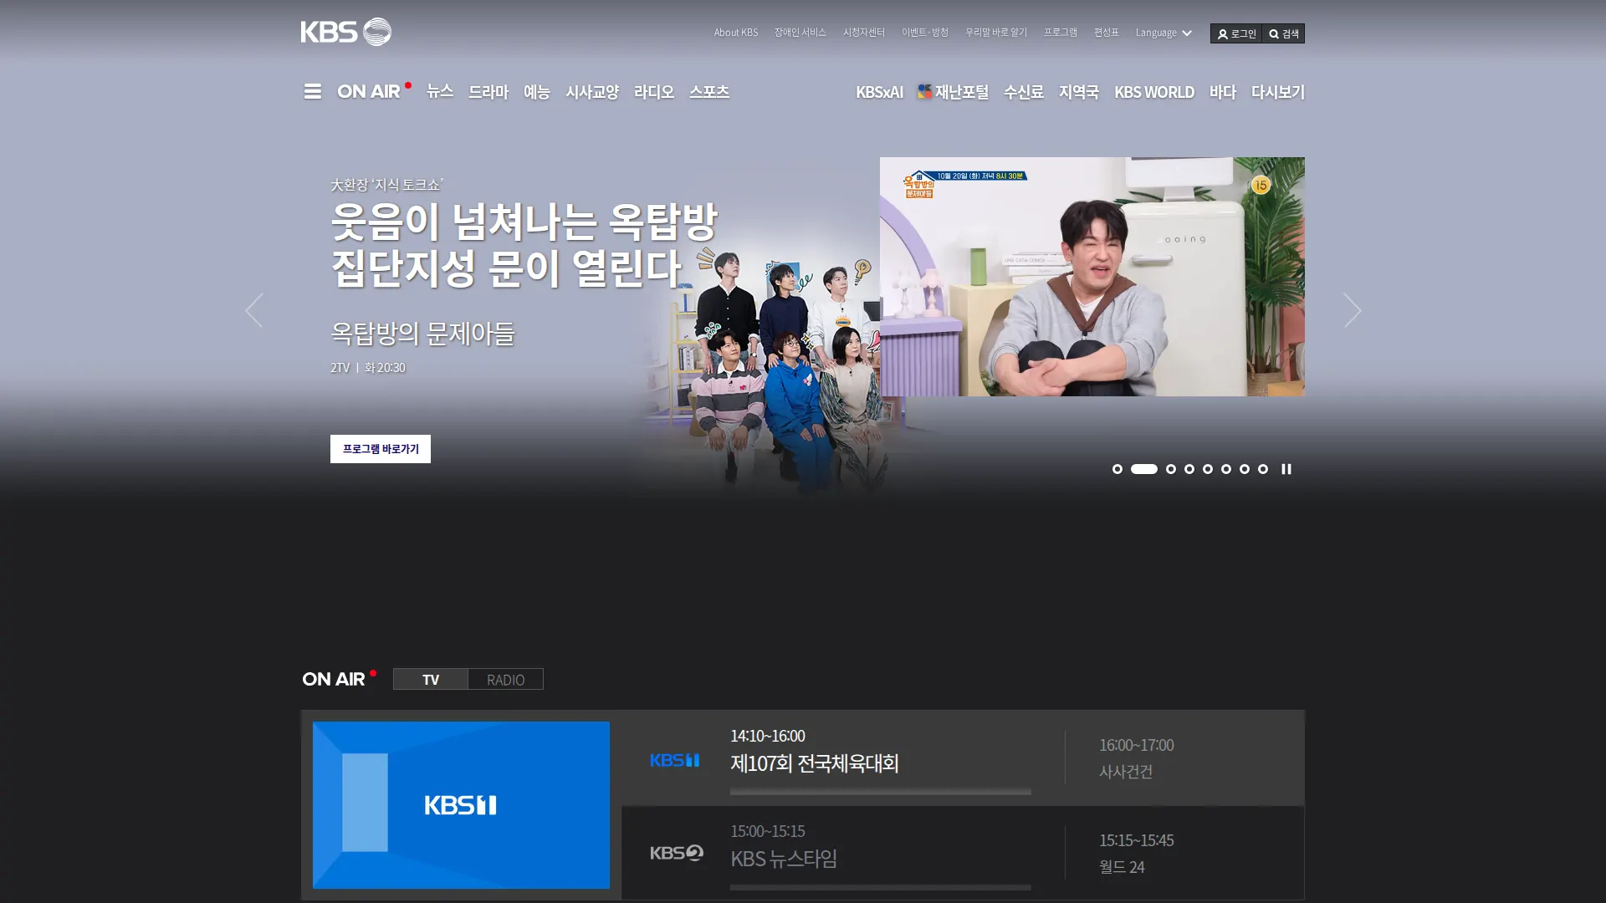The width and height of the screenshot is (1606, 903).
Task: Click the KBS2 channel logo
Action: coord(677,853)
